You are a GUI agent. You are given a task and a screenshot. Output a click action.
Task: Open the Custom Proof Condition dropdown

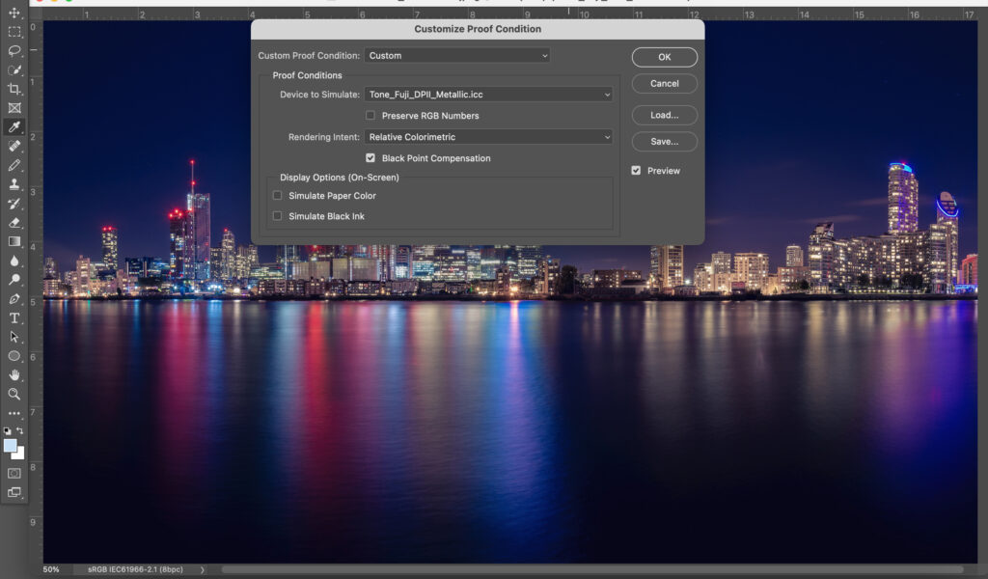tap(456, 55)
